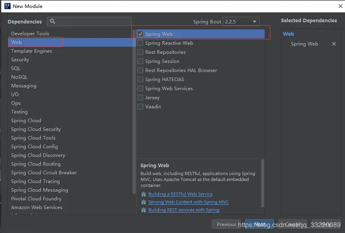Click Spring Web in Selected Dependencies
The width and height of the screenshot is (345, 233).
tap(304, 44)
